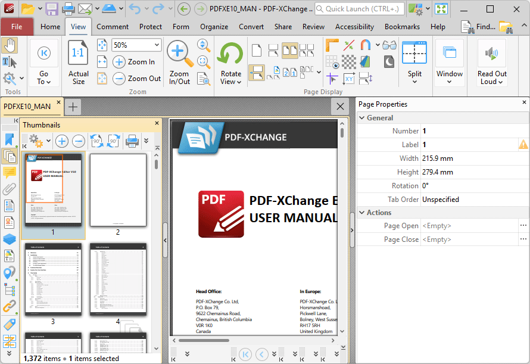Toggle grid visibility with eye icon
530x364 pixels.
pos(332,62)
